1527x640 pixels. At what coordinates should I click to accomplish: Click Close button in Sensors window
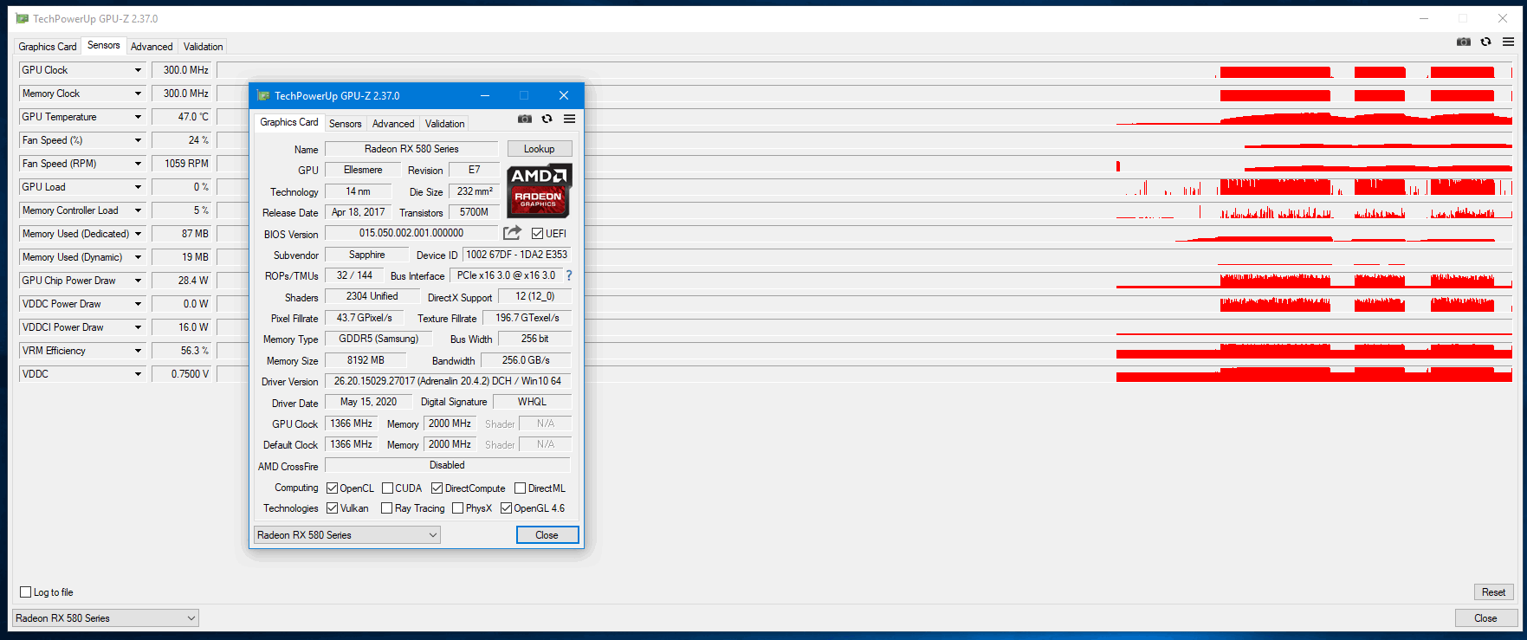point(1486,618)
